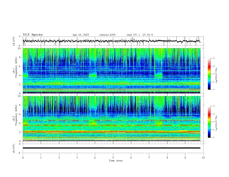Click the time axis tick label '10'
The height and width of the screenshot is (177, 229).
coord(203,158)
